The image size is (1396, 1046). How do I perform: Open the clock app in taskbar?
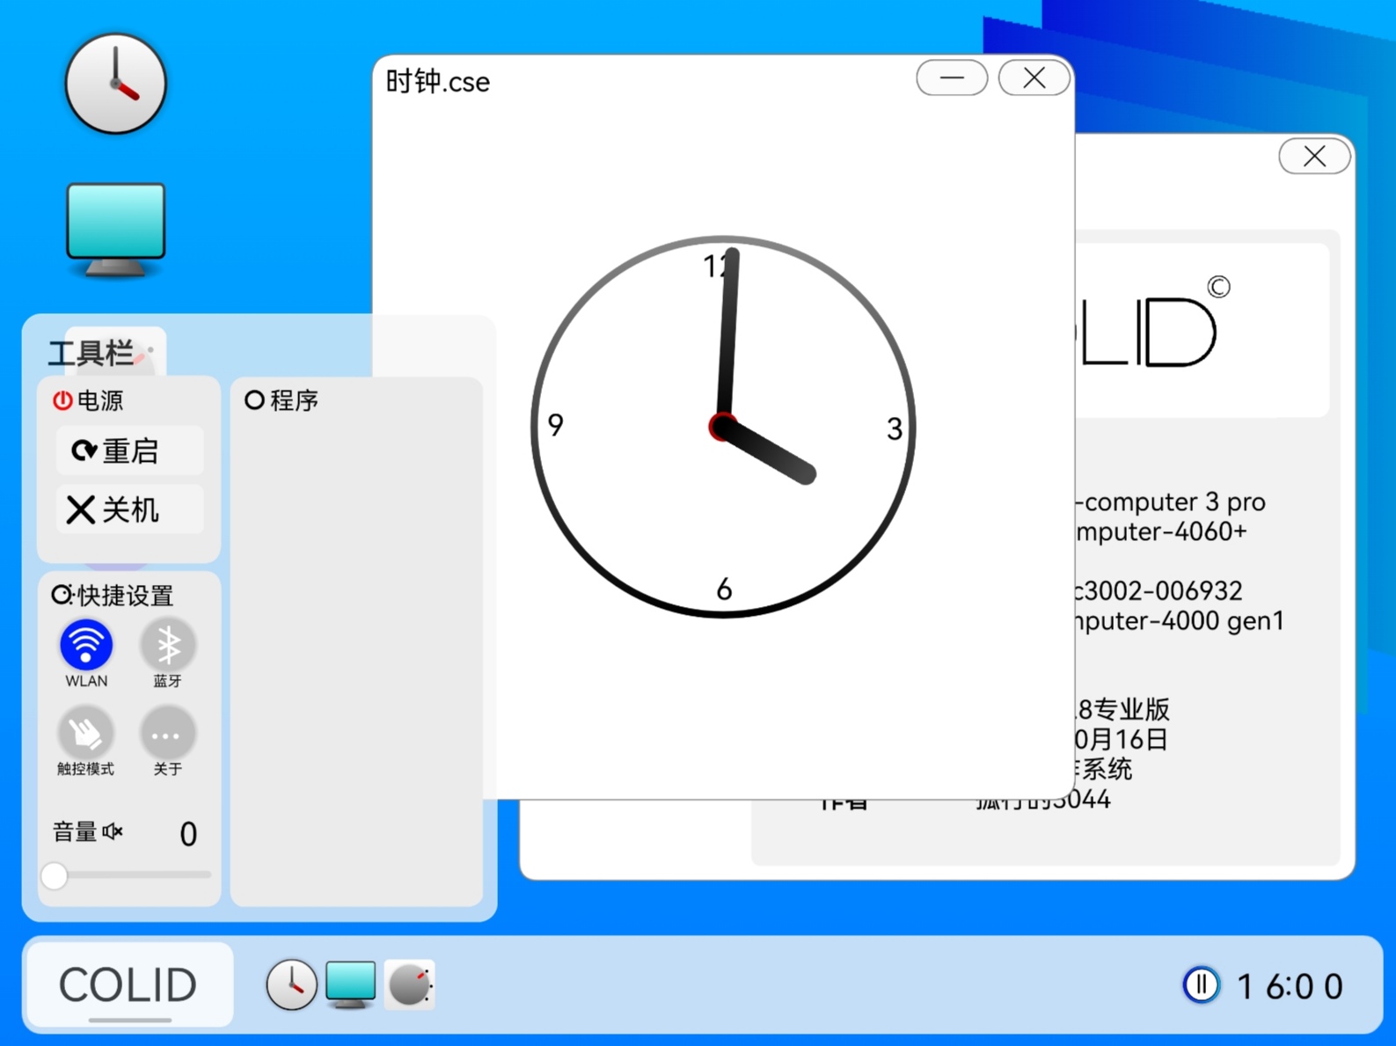click(291, 984)
